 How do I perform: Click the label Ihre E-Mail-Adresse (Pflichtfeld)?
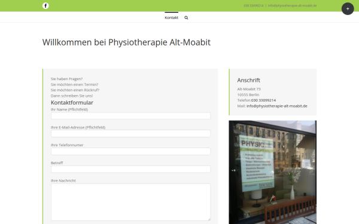coord(78,127)
